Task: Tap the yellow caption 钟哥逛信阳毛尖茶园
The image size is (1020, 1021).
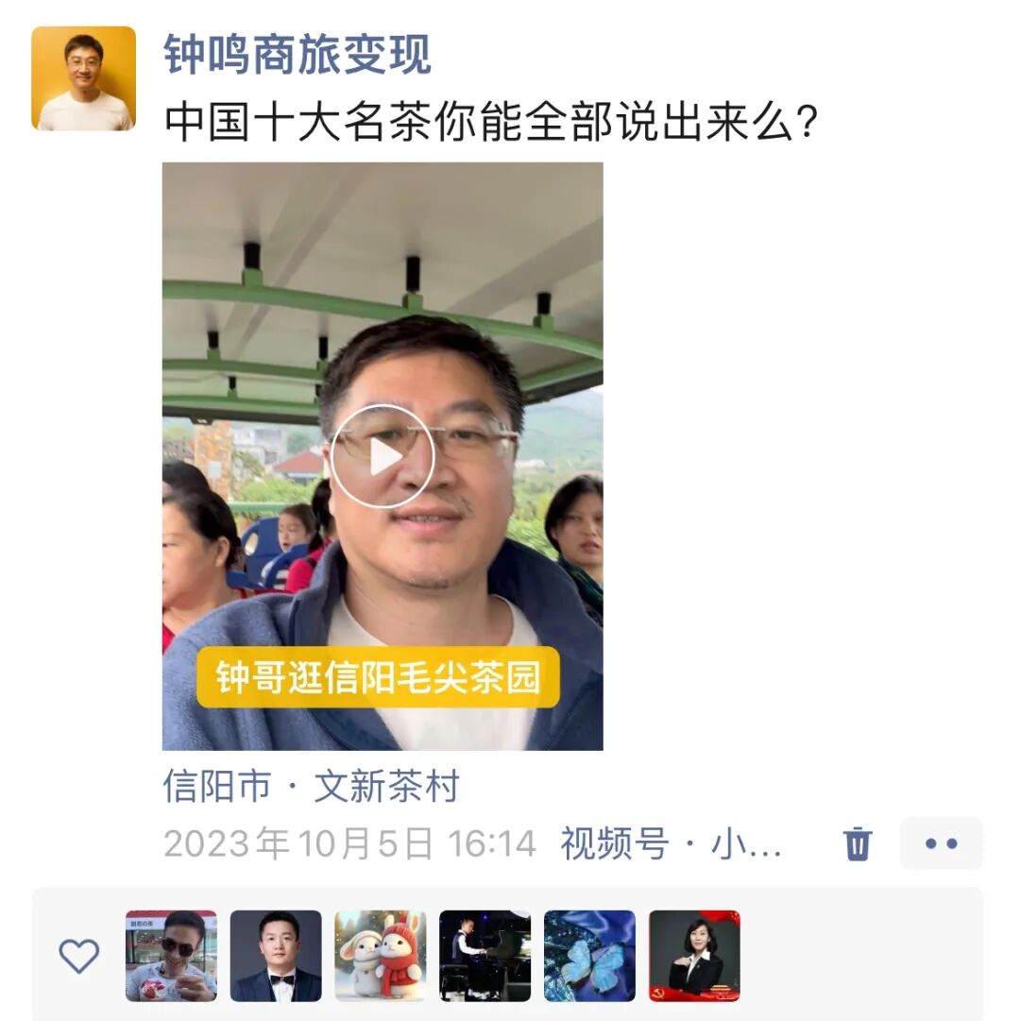Action: [378, 677]
